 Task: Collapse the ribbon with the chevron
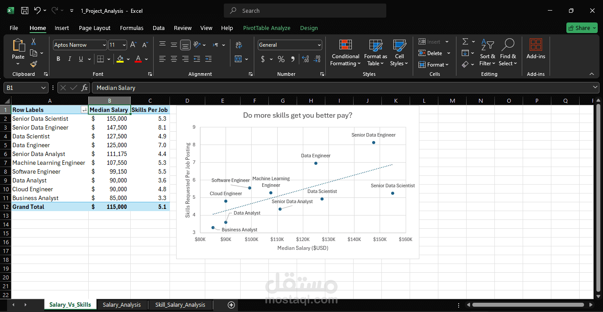(x=592, y=74)
